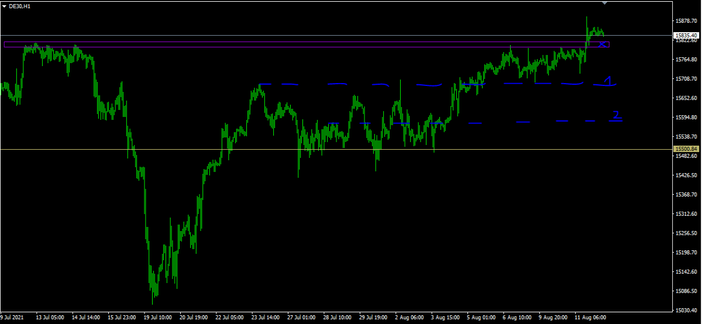Click the 5 Aug 01:00 time label
Viewport: 702px width, 324px height.
pyautogui.click(x=481, y=318)
